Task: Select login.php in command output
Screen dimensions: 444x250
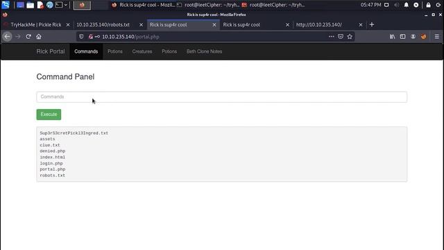Action: pyautogui.click(x=51, y=163)
